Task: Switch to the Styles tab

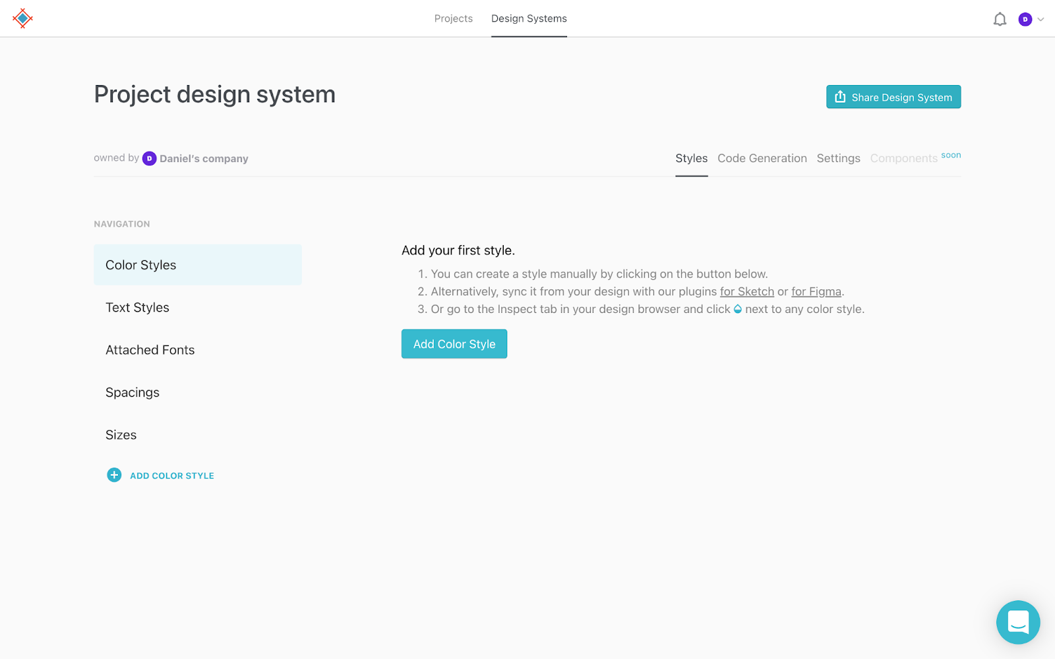Action: coord(691,158)
